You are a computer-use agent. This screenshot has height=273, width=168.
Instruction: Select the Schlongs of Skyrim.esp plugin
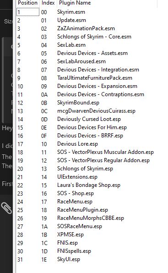(85, 169)
